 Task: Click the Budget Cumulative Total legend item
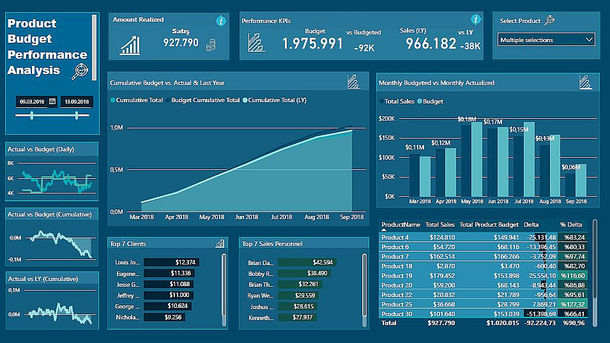pos(202,100)
